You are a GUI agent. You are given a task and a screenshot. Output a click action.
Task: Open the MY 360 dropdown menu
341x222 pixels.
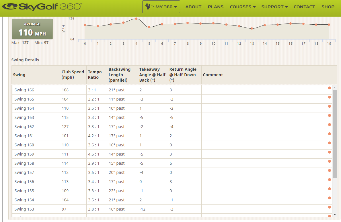coord(161,7)
